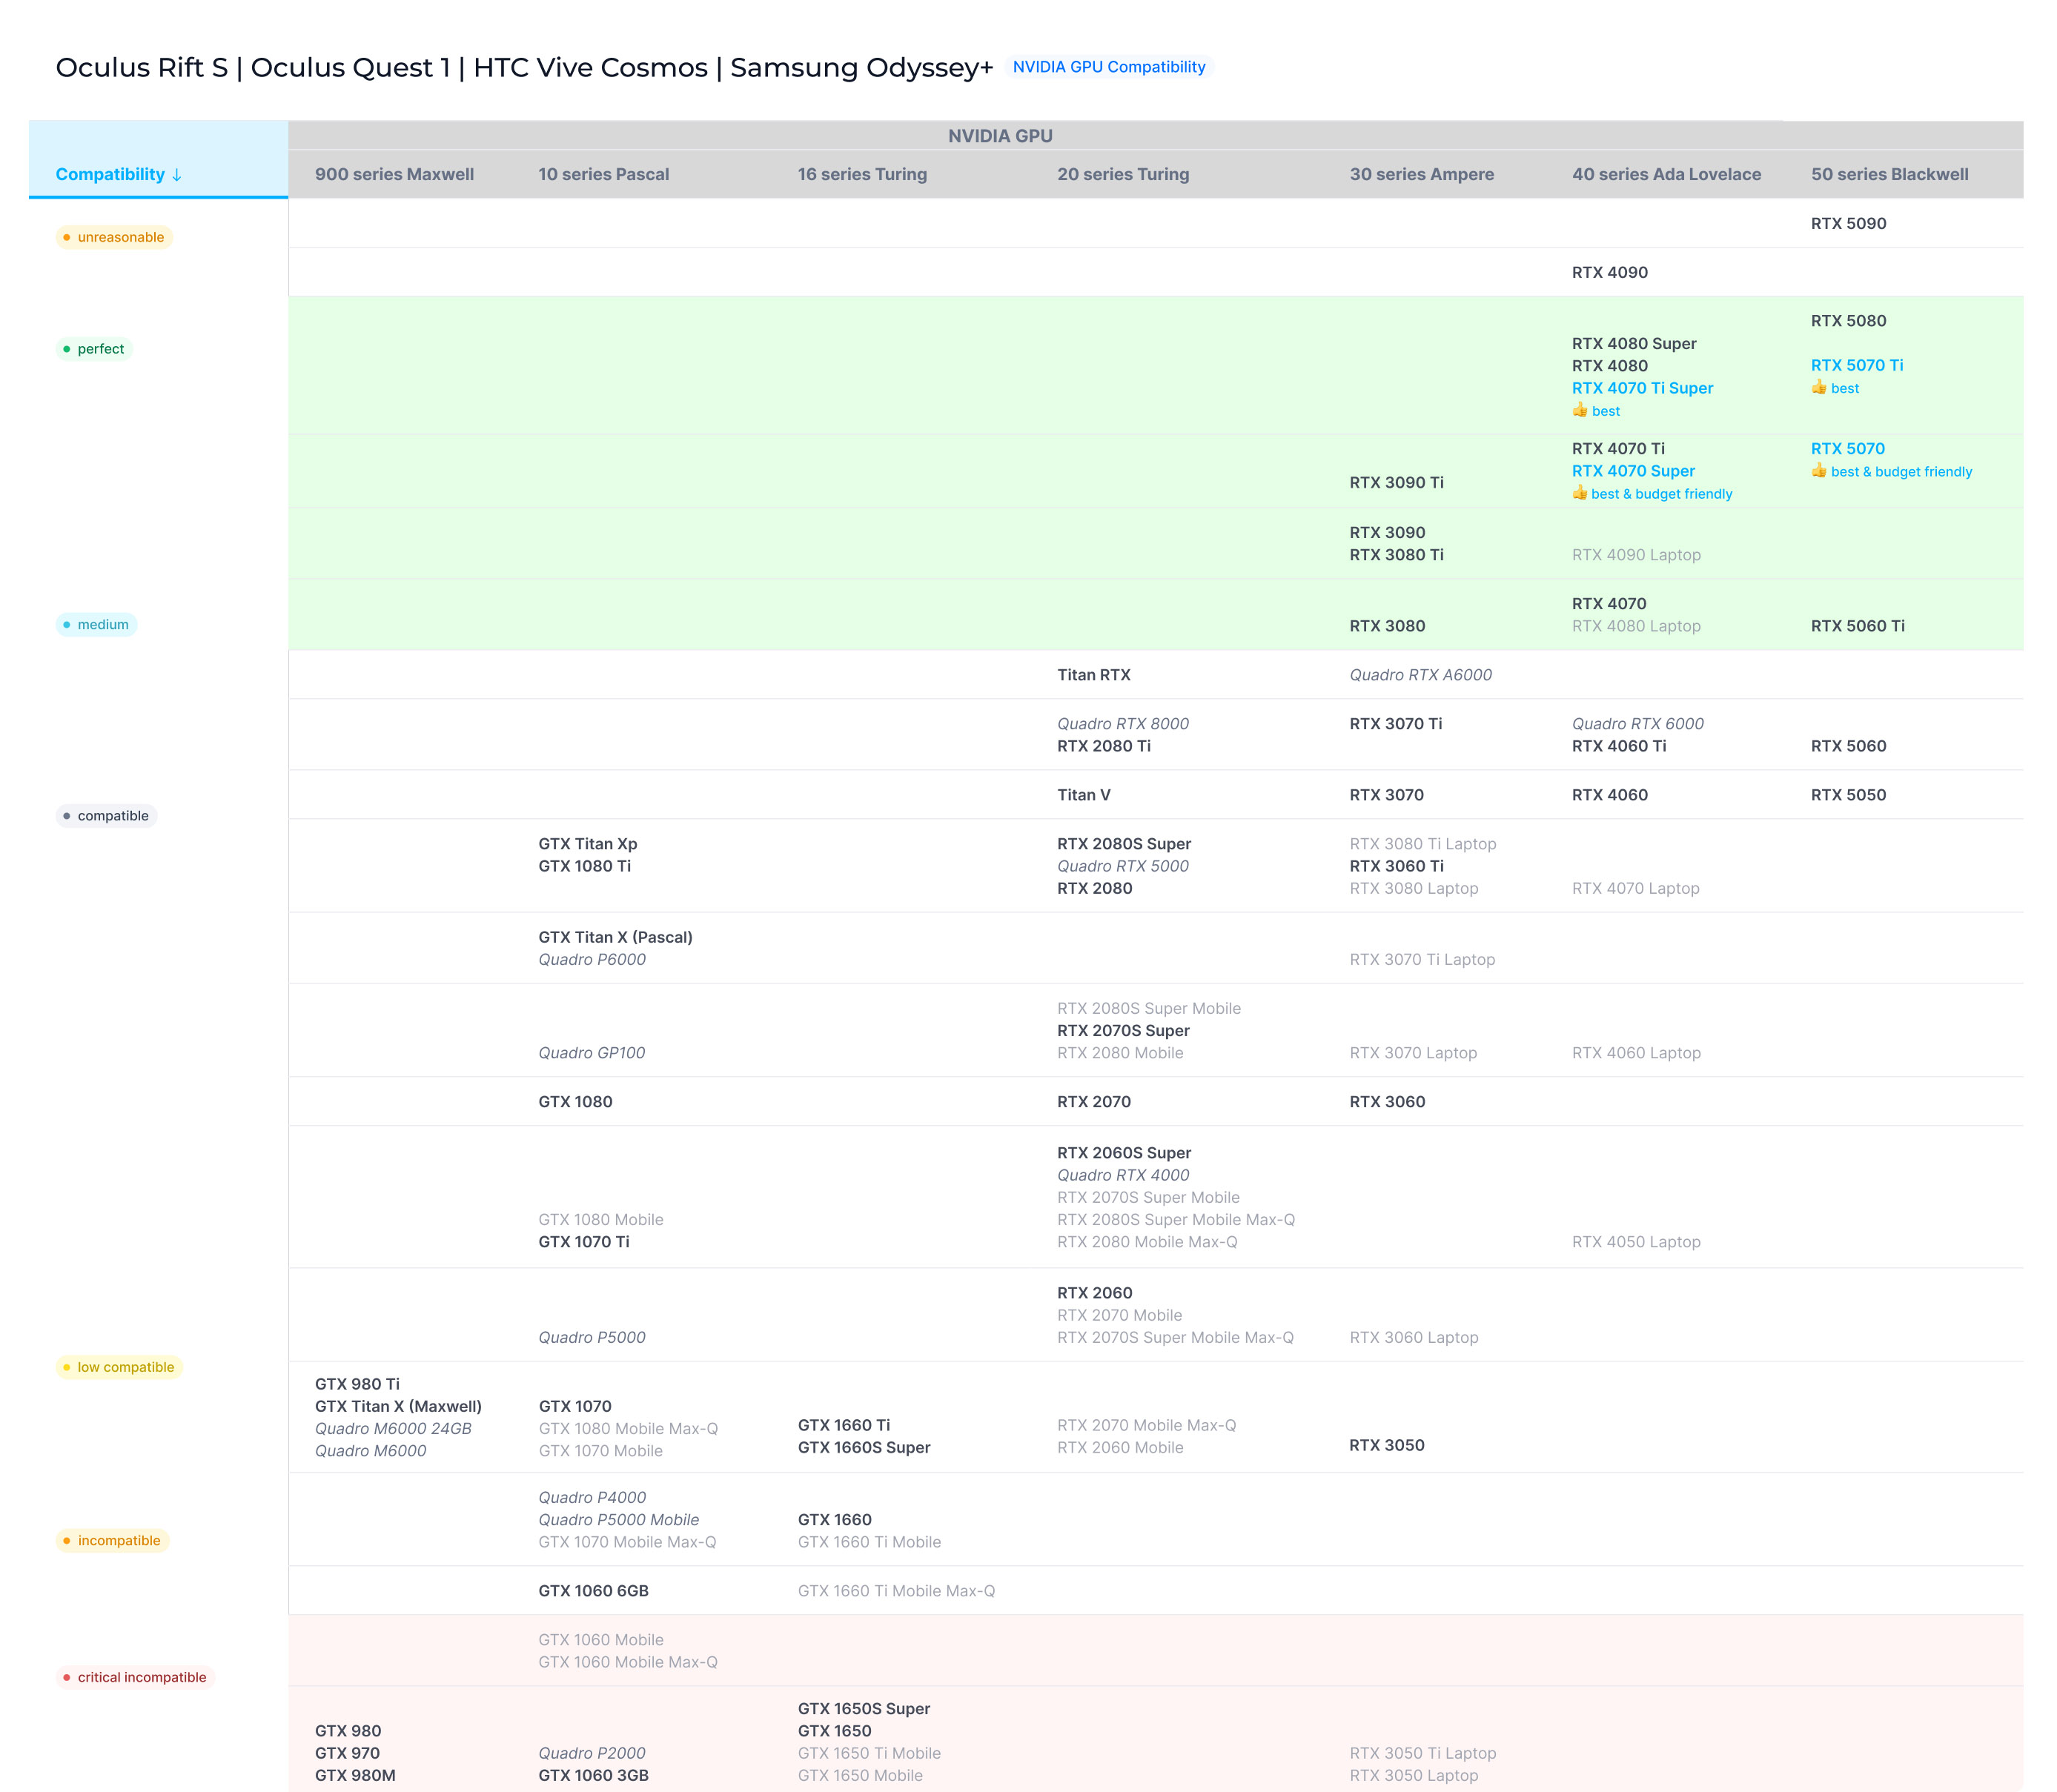Select the 10 series Pascal column header
Image resolution: width=2057 pixels, height=1792 pixels.
pos(603,174)
